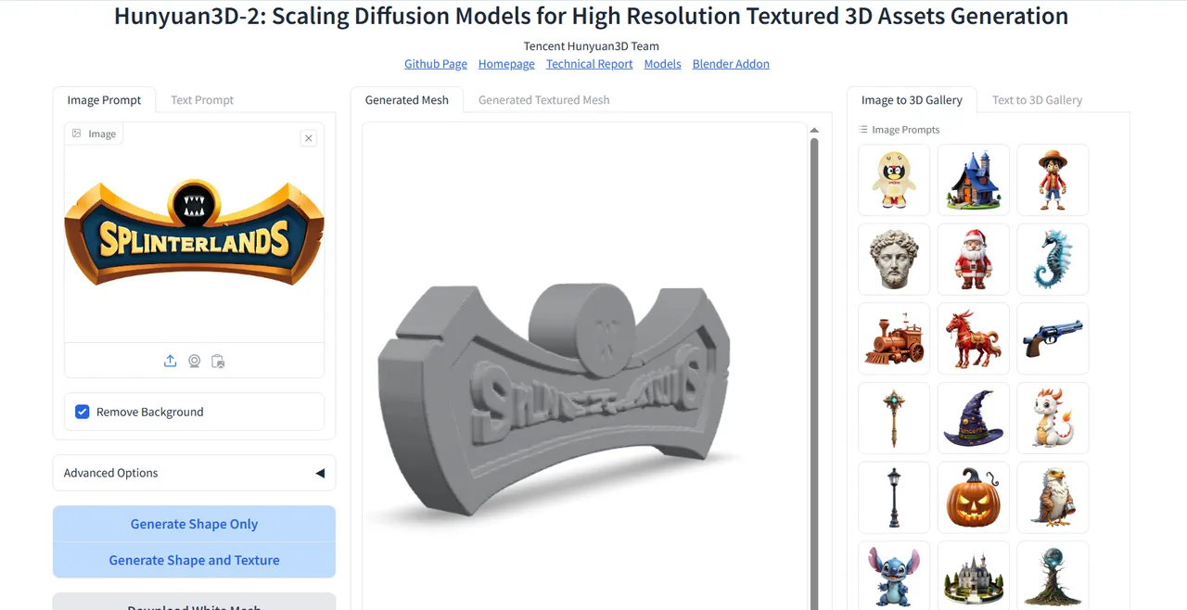Open the Generated Textured Mesh tab
Viewport: 1187px width, 610px height.
coord(544,100)
